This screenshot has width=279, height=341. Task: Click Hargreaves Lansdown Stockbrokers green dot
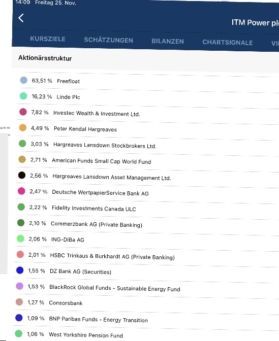point(22,144)
